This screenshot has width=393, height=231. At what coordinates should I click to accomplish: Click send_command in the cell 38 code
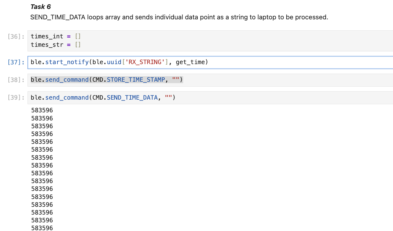tap(67, 80)
